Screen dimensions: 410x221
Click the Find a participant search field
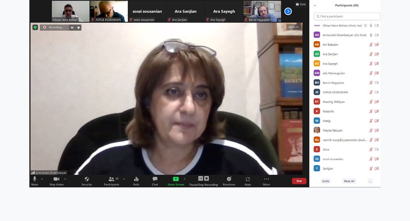coord(347,16)
